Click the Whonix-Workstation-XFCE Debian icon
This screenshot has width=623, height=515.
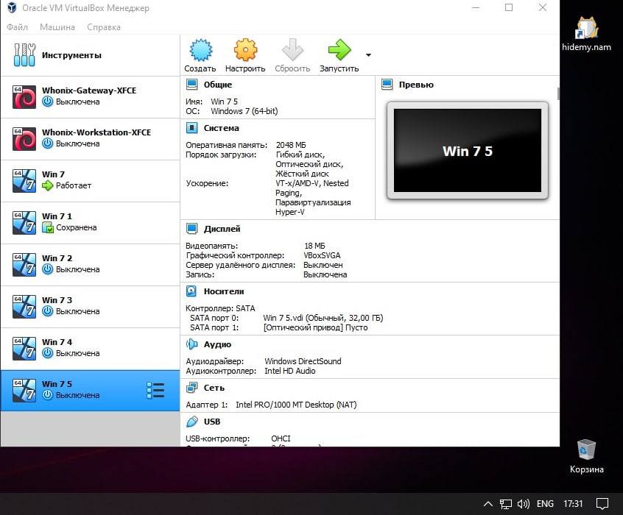(x=24, y=138)
